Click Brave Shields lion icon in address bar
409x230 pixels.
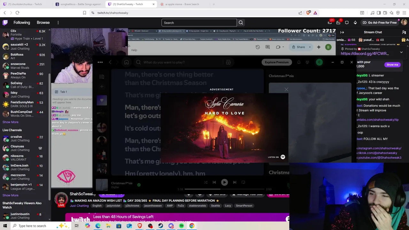pyautogui.click(x=308, y=13)
